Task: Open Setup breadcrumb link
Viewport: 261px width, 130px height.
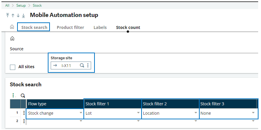Action: [21, 5]
